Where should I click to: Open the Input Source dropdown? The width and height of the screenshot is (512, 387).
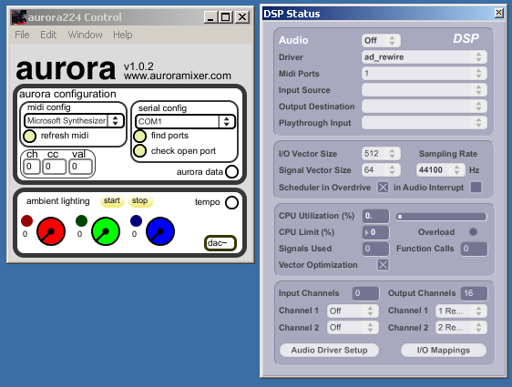425,90
